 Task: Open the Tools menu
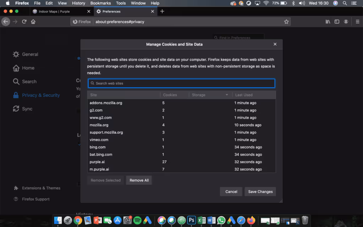point(121,3)
